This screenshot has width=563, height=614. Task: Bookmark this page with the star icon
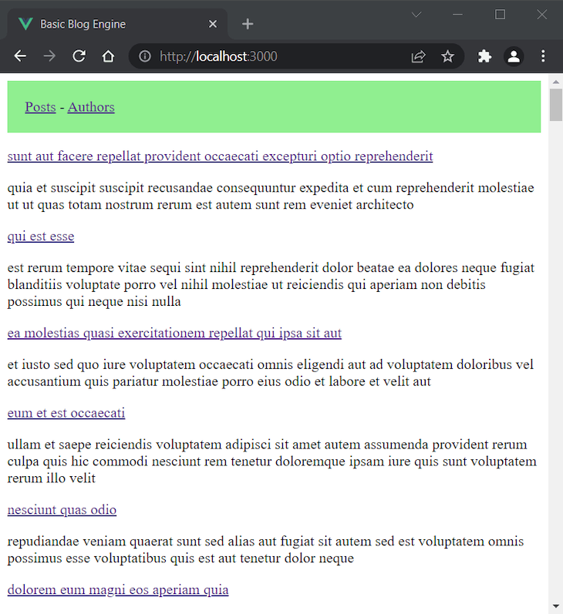[x=447, y=56]
